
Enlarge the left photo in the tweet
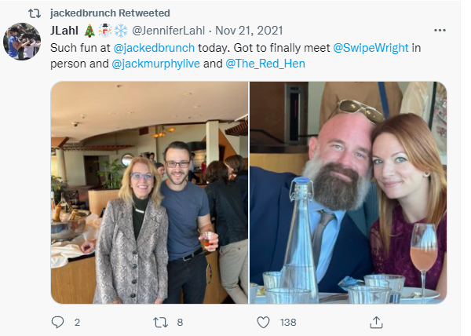pos(149,192)
